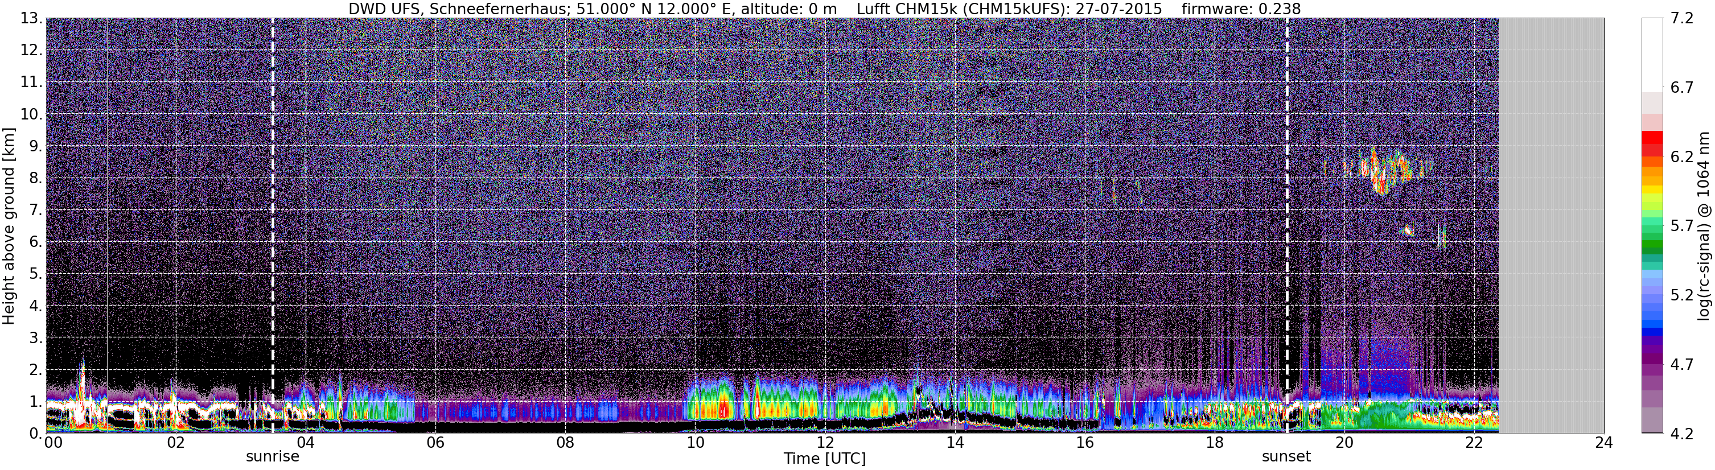Click the 'Lufft CHM15k (CHM15kUFS): 27-07-2015' title text

coord(1009,9)
